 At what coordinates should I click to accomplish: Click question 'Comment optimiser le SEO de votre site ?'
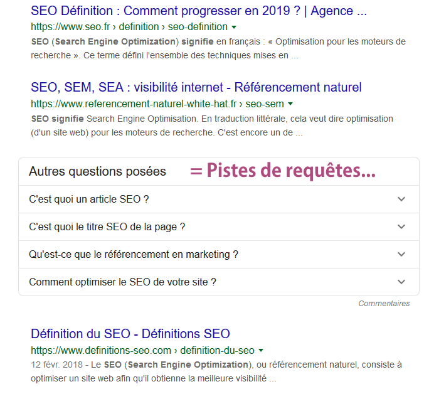(x=122, y=282)
